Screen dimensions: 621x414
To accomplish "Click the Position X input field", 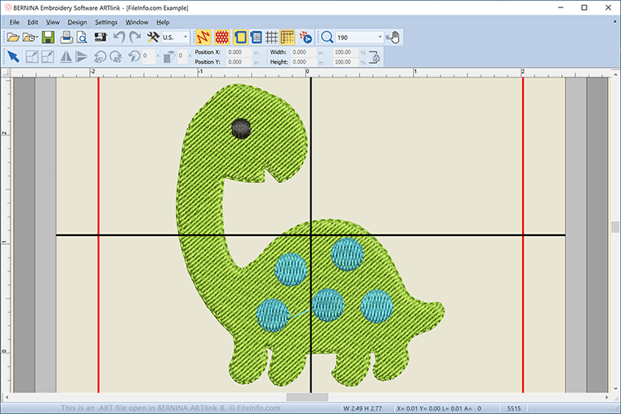I will pos(239,51).
